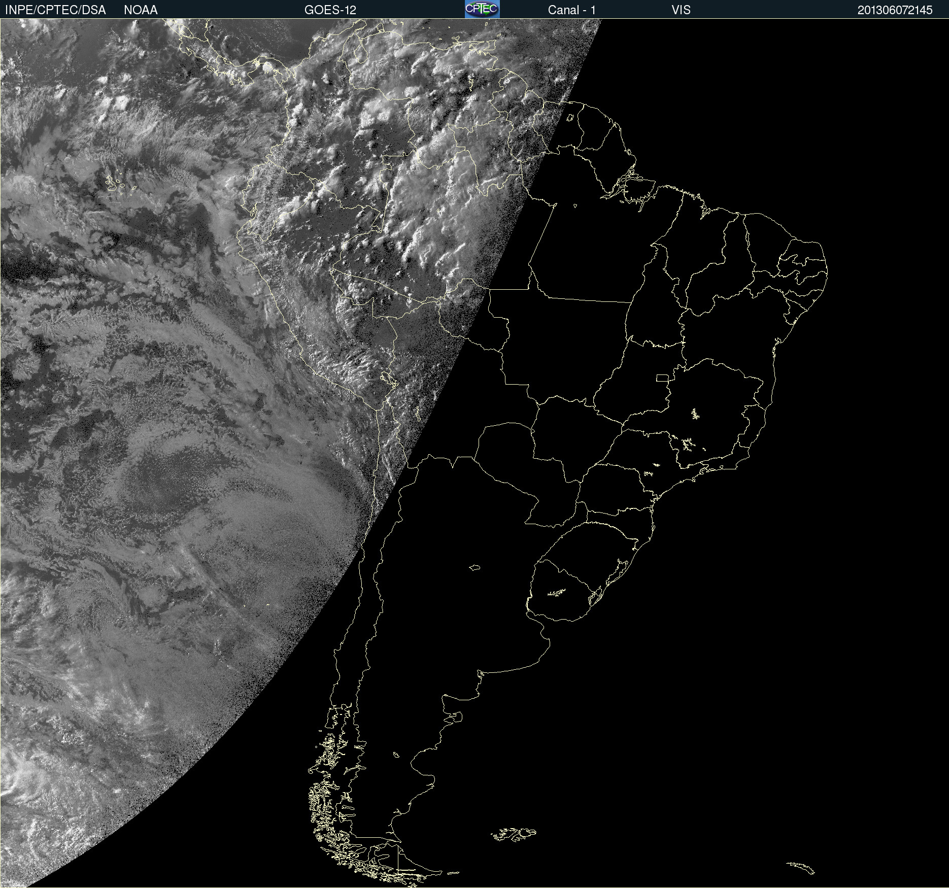Select the '201306072145' timestamp text
The width and height of the screenshot is (949, 888).
(x=895, y=10)
